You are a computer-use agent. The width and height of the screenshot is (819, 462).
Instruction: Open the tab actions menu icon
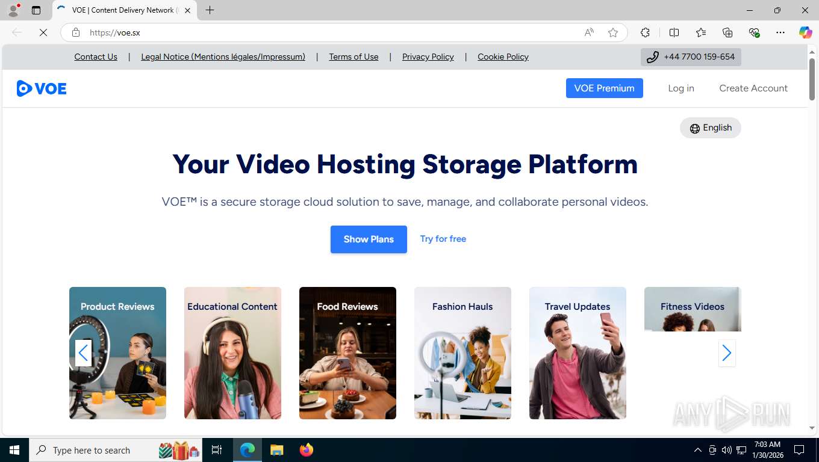[x=36, y=10]
